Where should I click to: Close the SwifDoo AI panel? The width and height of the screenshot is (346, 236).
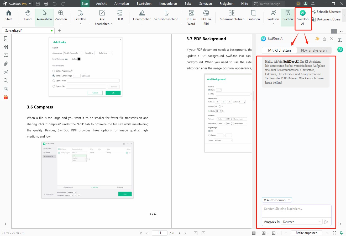[332, 39]
